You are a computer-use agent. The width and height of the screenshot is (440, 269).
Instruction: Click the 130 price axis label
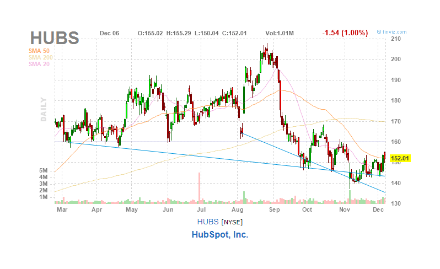coord(396,203)
